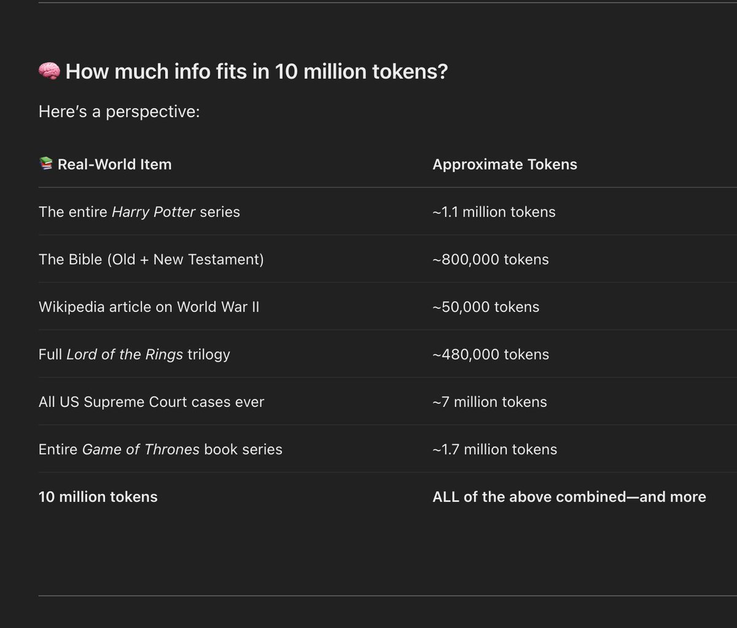This screenshot has height=628, width=737.
Task: Click the '~480,000 tokens' value
Action: [x=491, y=354]
